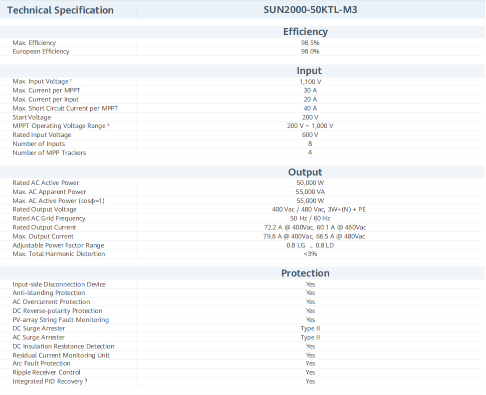Click the 55,000 W value
Viewport: 486px width, 395px height.
310,200
